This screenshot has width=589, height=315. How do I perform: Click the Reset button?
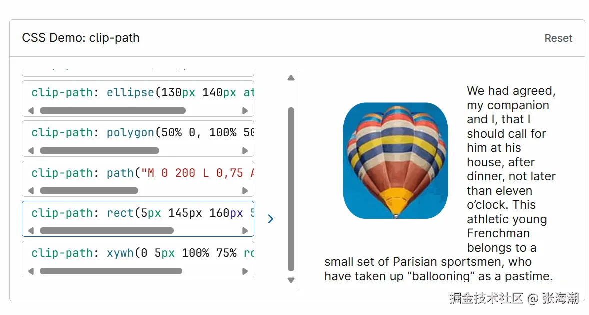tap(558, 38)
